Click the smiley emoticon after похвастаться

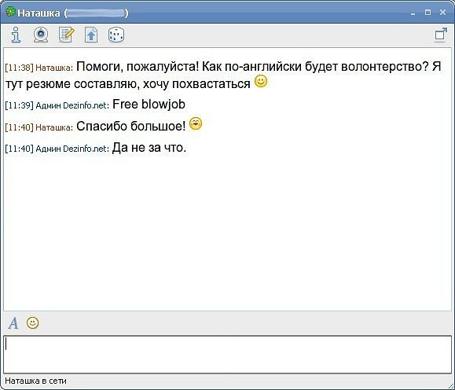pos(261,81)
